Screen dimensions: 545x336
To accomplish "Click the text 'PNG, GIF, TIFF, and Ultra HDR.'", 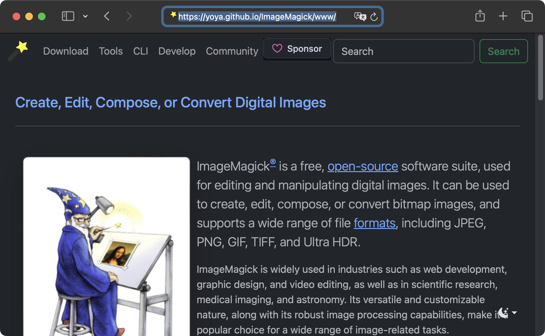I will [279, 242].
